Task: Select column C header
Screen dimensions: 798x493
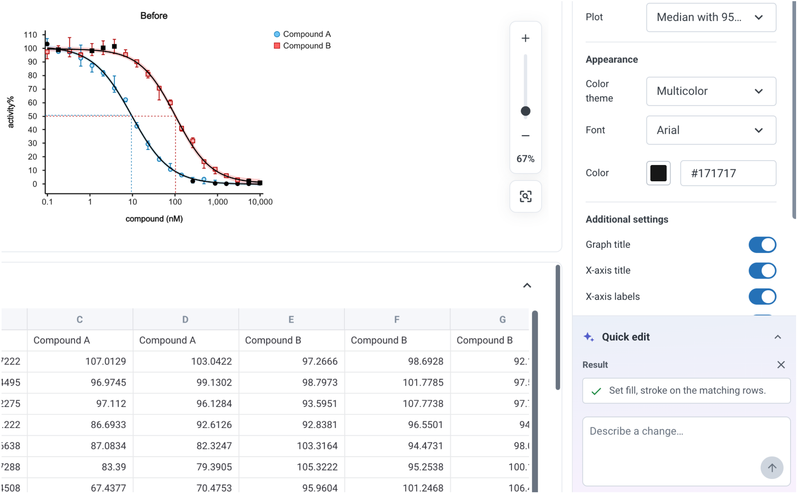Action: (x=80, y=319)
